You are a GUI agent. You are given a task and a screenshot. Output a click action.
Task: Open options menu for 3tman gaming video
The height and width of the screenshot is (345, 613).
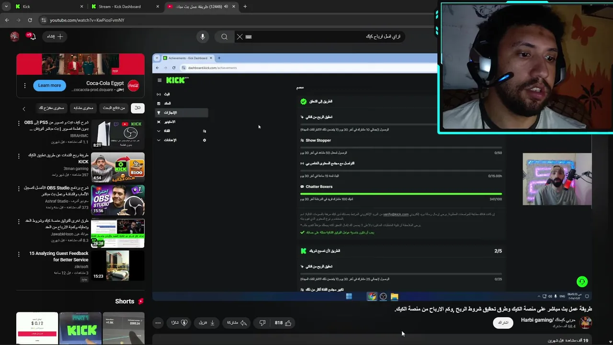[x=19, y=156]
